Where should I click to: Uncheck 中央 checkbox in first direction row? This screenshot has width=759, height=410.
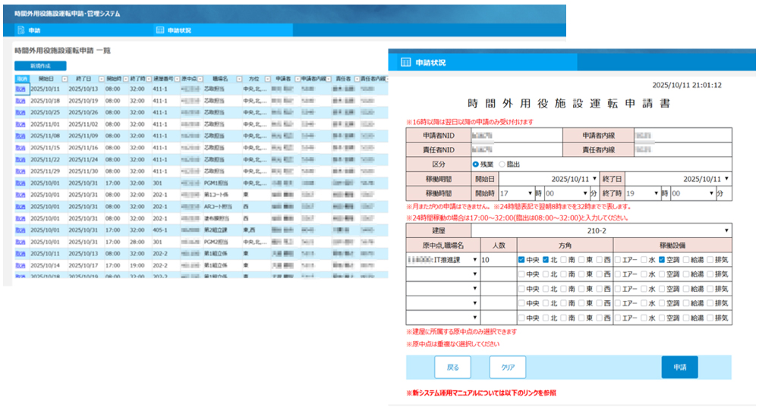(522, 259)
